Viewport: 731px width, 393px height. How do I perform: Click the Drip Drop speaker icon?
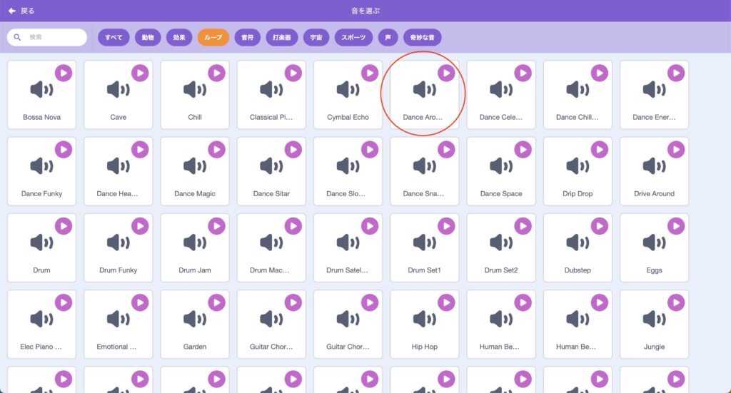(x=578, y=165)
